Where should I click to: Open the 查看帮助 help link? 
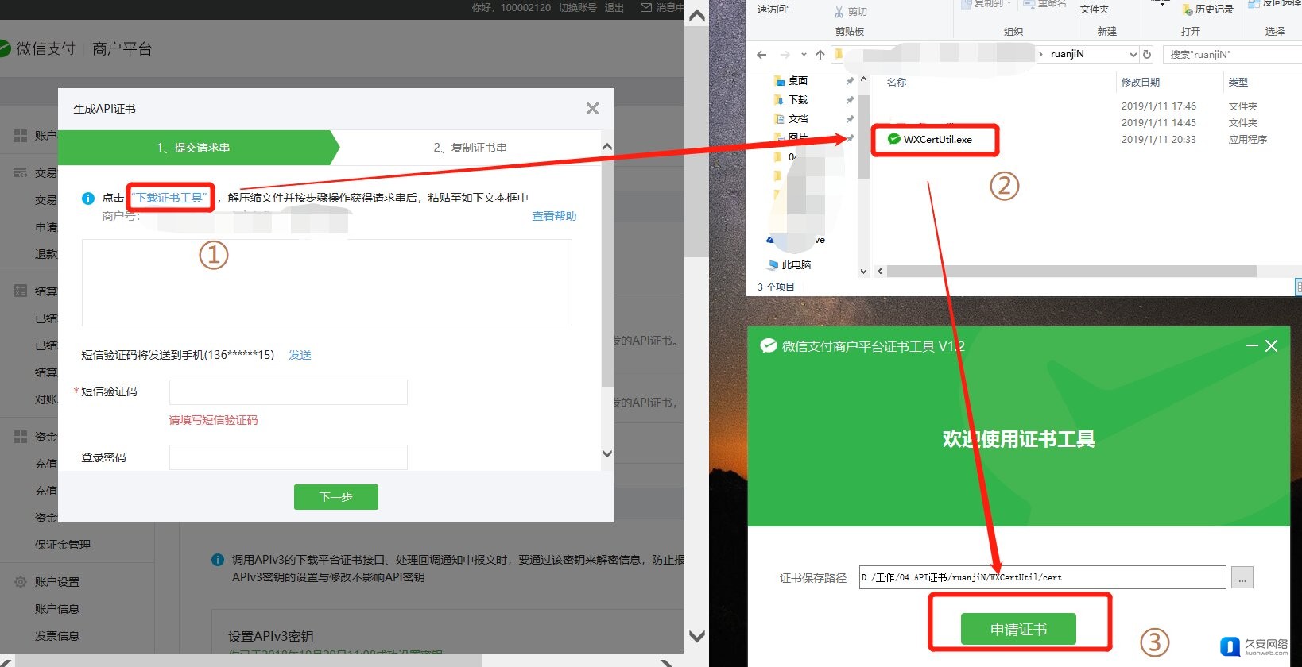click(x=554, y=216)
